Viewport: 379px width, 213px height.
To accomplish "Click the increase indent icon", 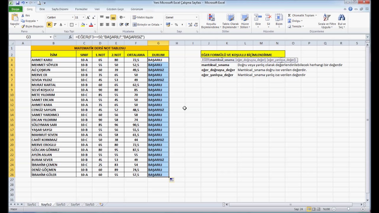I will coord(127,25).
